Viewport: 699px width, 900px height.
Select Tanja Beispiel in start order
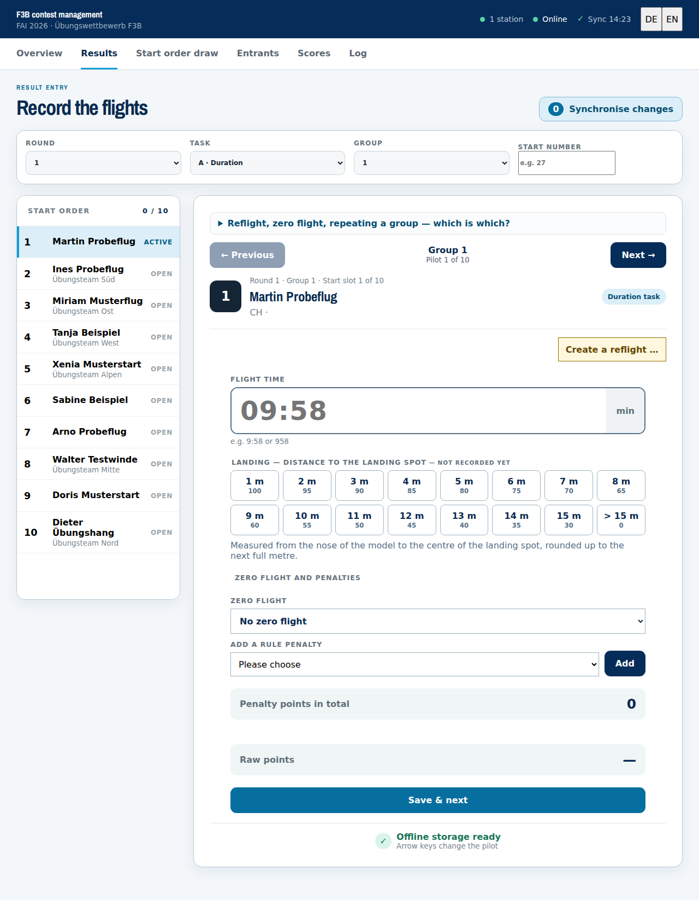click(98, 337)
